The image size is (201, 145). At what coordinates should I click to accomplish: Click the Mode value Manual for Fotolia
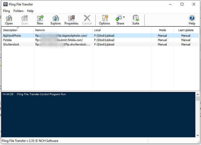162,40
